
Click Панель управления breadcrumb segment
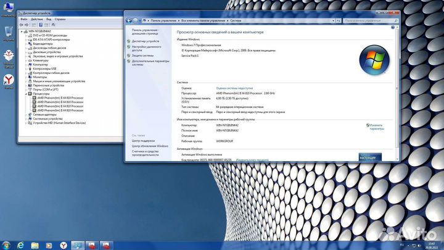coord(163,21)
